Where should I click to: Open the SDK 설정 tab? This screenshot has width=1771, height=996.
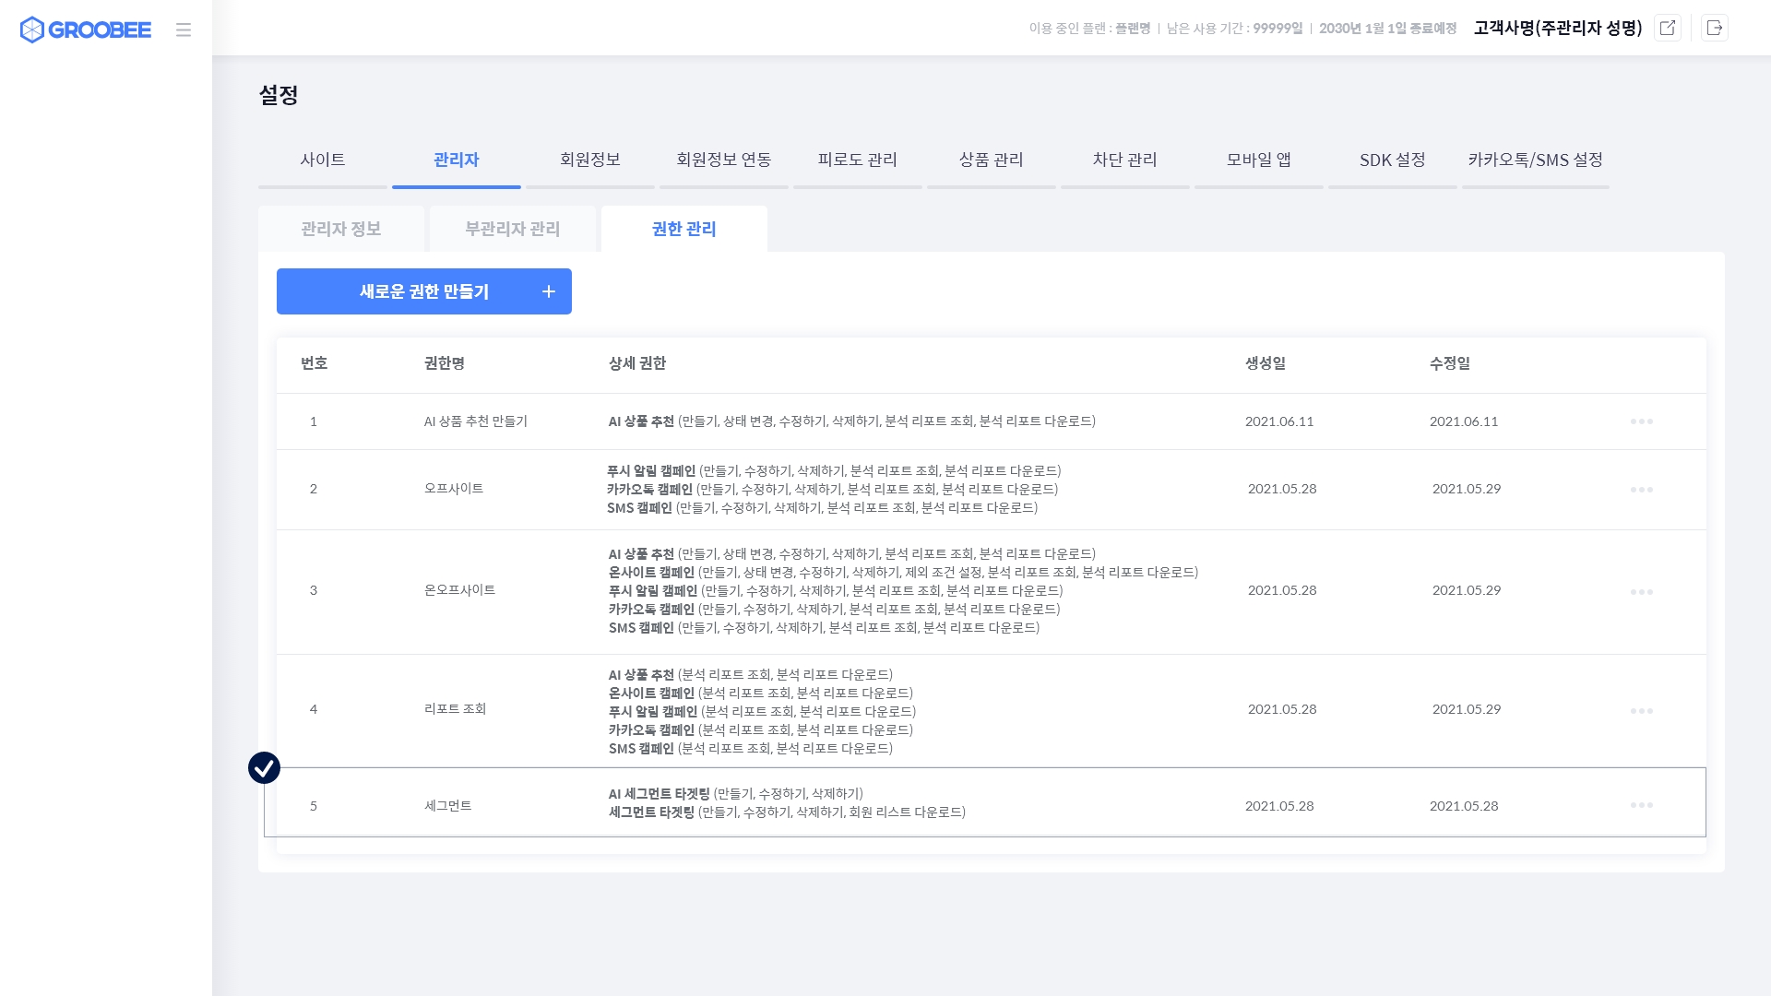coord(1392,160)
